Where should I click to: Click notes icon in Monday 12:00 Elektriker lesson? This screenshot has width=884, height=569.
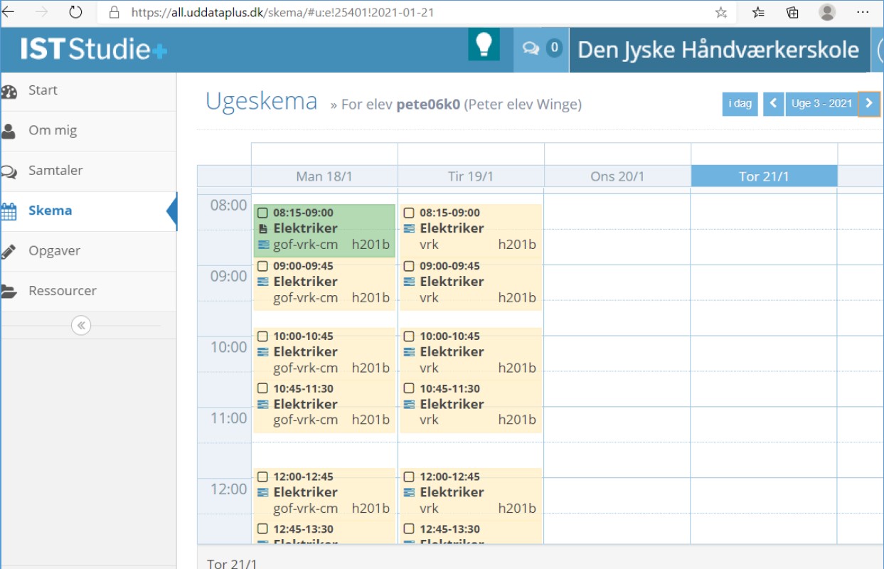point(263,492)
